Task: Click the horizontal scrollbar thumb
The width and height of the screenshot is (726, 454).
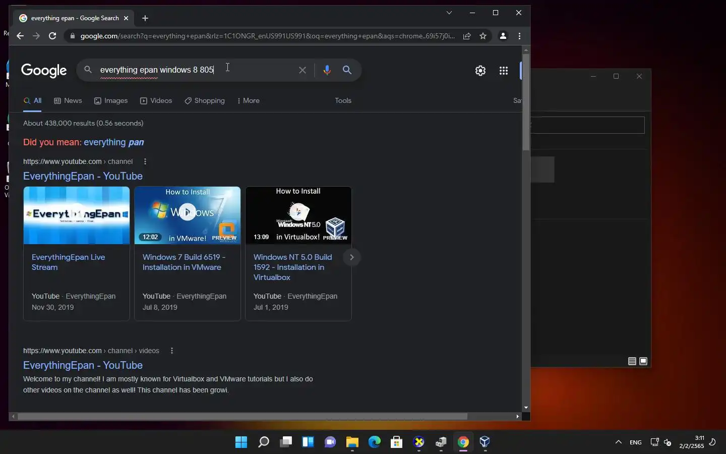Action: [243, 417]
